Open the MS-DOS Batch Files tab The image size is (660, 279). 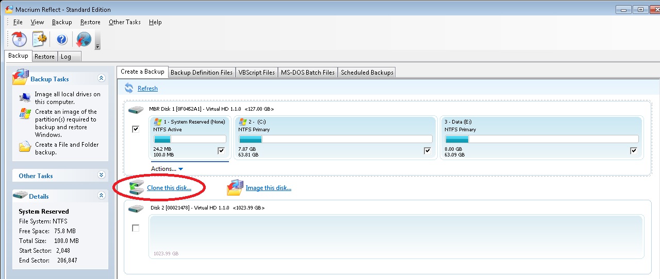pos(308,73)
